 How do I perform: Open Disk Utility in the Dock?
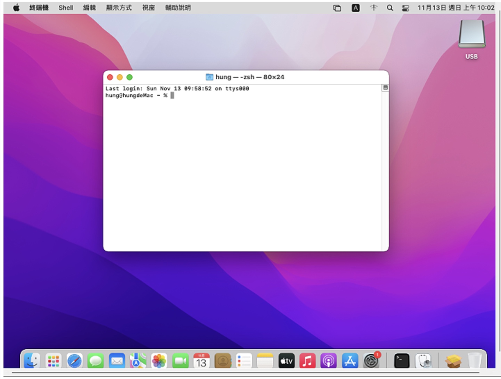424,361
